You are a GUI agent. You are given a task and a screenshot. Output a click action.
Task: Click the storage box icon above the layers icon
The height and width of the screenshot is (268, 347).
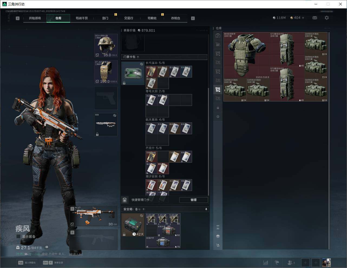click(x=218, y=227)
